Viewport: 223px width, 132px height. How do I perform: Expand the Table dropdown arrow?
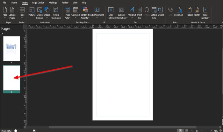(x=22, y=18)
